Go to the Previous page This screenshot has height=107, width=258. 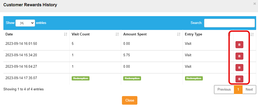pos(224,90)
